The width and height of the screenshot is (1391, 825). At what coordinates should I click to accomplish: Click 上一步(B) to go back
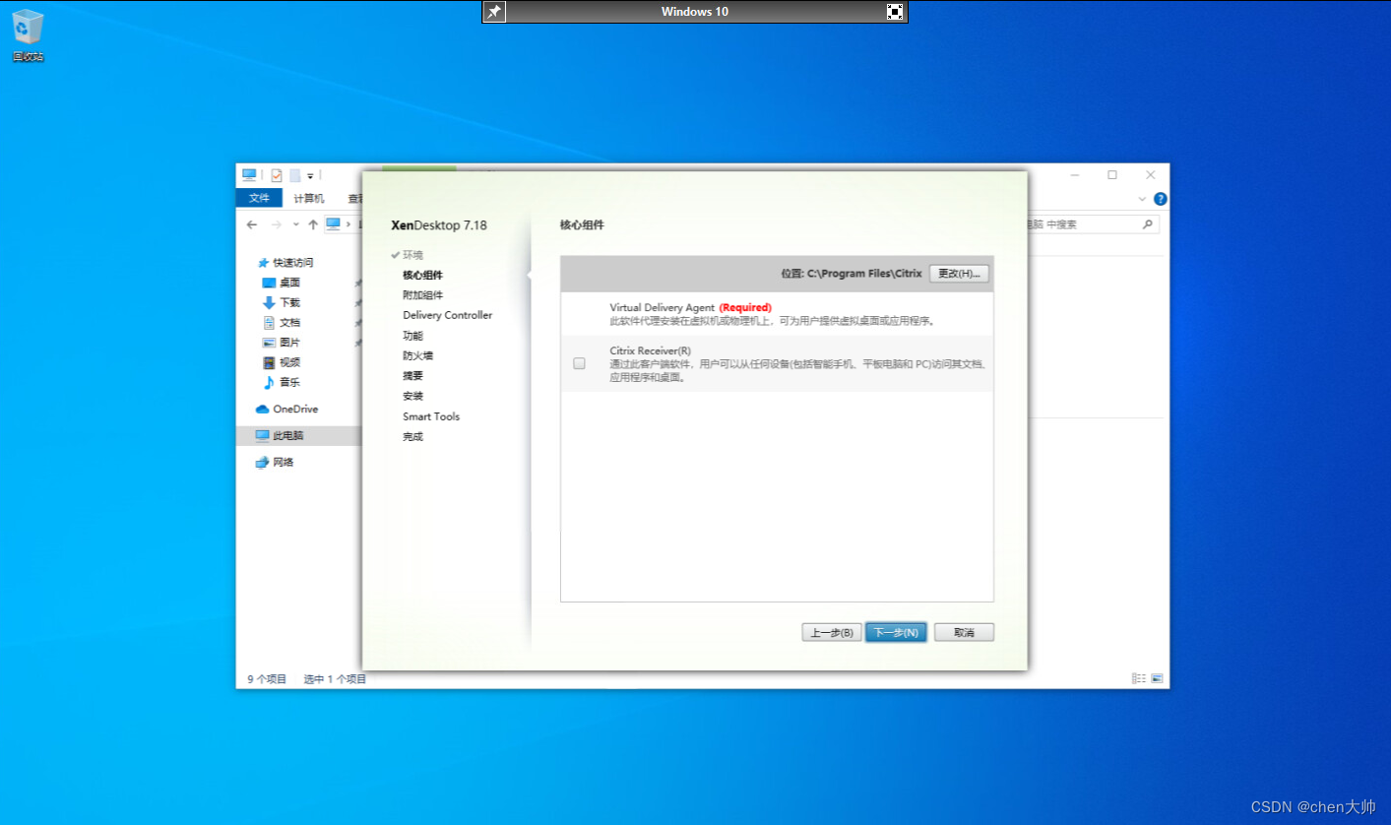pyautogui.click(x=832, y=632)
